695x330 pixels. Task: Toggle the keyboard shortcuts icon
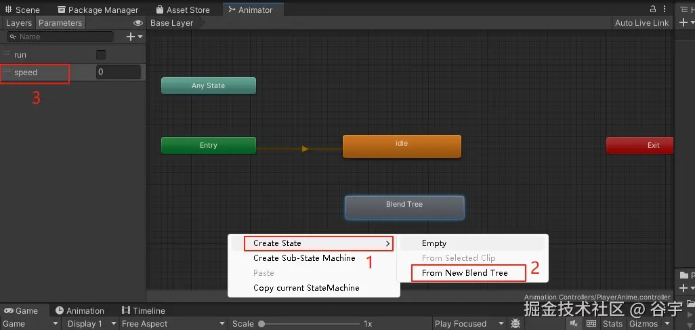point(591,323)
